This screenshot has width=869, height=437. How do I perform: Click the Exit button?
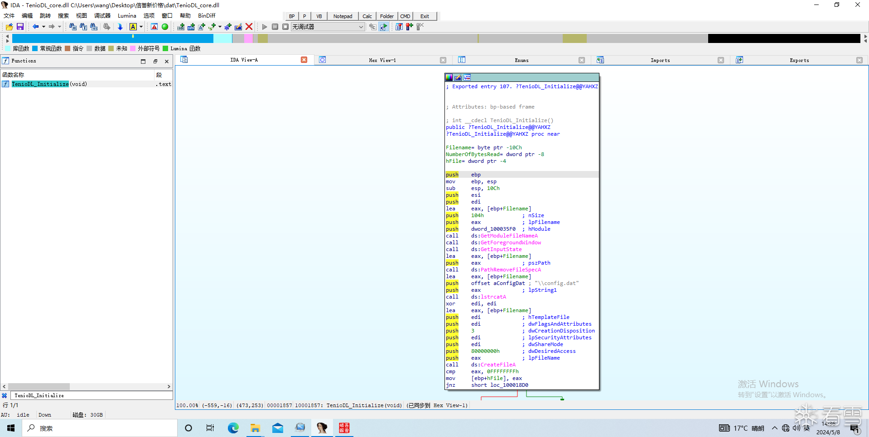pos(425,16)
